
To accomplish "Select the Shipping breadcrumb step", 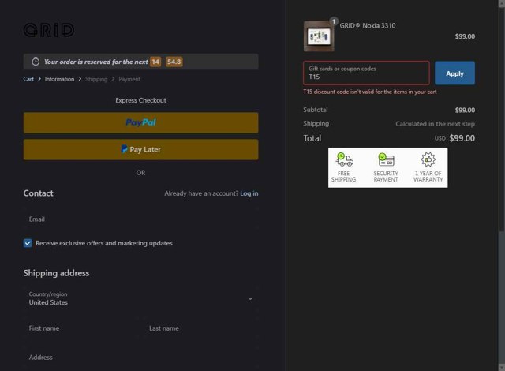I will coord(96,79).
